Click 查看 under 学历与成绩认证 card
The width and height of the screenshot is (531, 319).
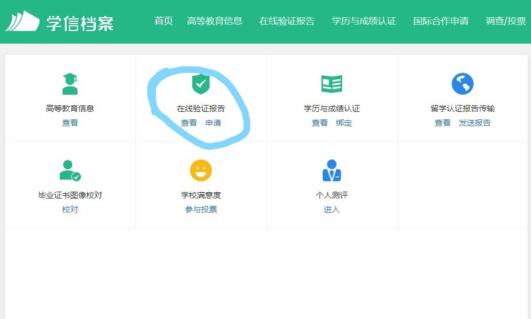coord(320,123)
